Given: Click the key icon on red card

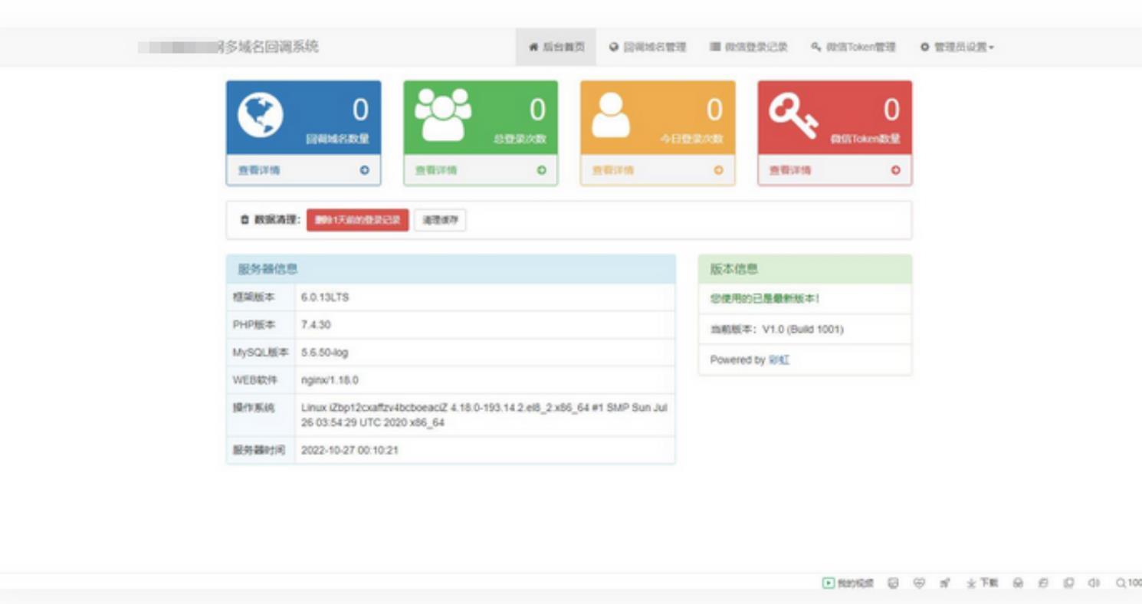Looking at the screenshot, I should pos(793,117).
